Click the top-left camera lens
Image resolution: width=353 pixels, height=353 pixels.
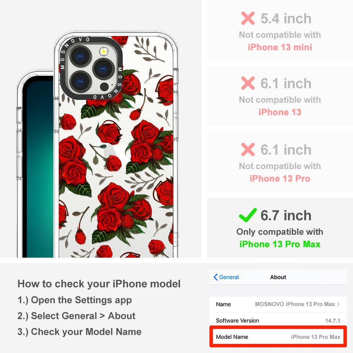tap(80, 56)
